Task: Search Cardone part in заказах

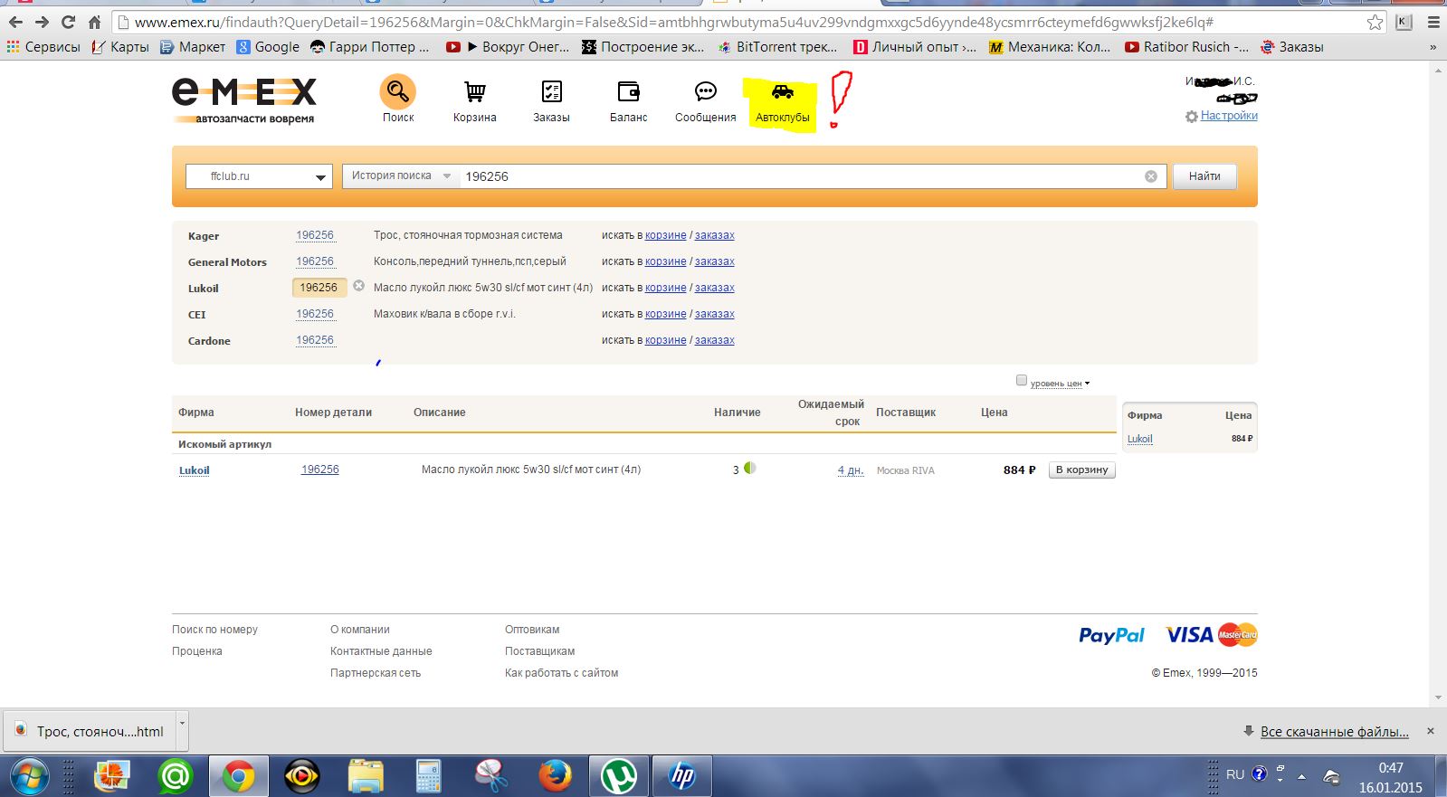Action: (714, 340)
